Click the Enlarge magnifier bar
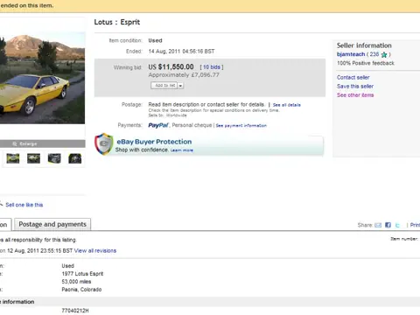Image resolution: width=420 pixels, height=315 pixels. (x=43, y=143)
